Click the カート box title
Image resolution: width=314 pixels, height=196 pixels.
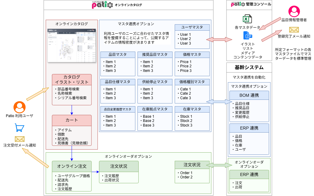click(x=72, y=120)
